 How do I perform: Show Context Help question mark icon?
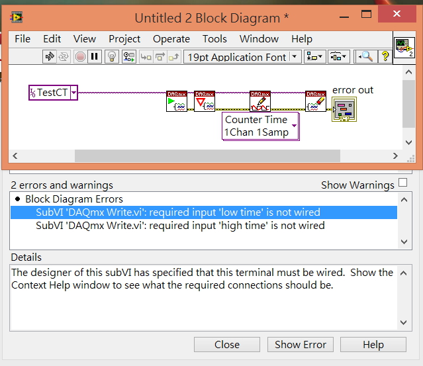coord(385,57)
